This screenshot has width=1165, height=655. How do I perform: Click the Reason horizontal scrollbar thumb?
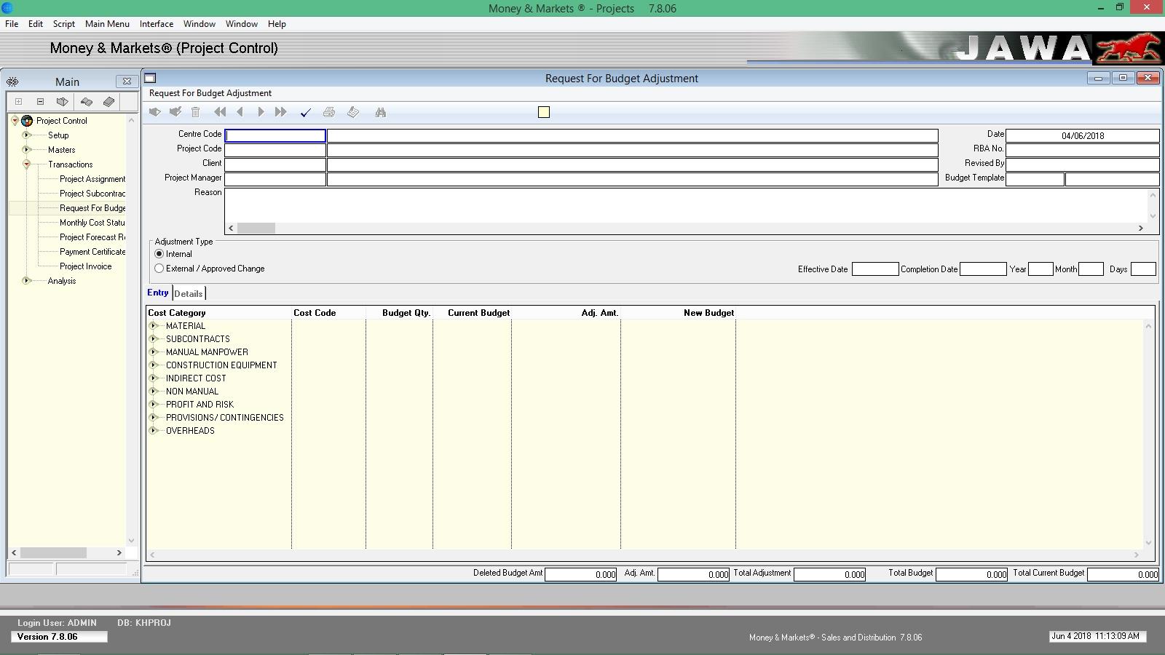coord(256,229)
